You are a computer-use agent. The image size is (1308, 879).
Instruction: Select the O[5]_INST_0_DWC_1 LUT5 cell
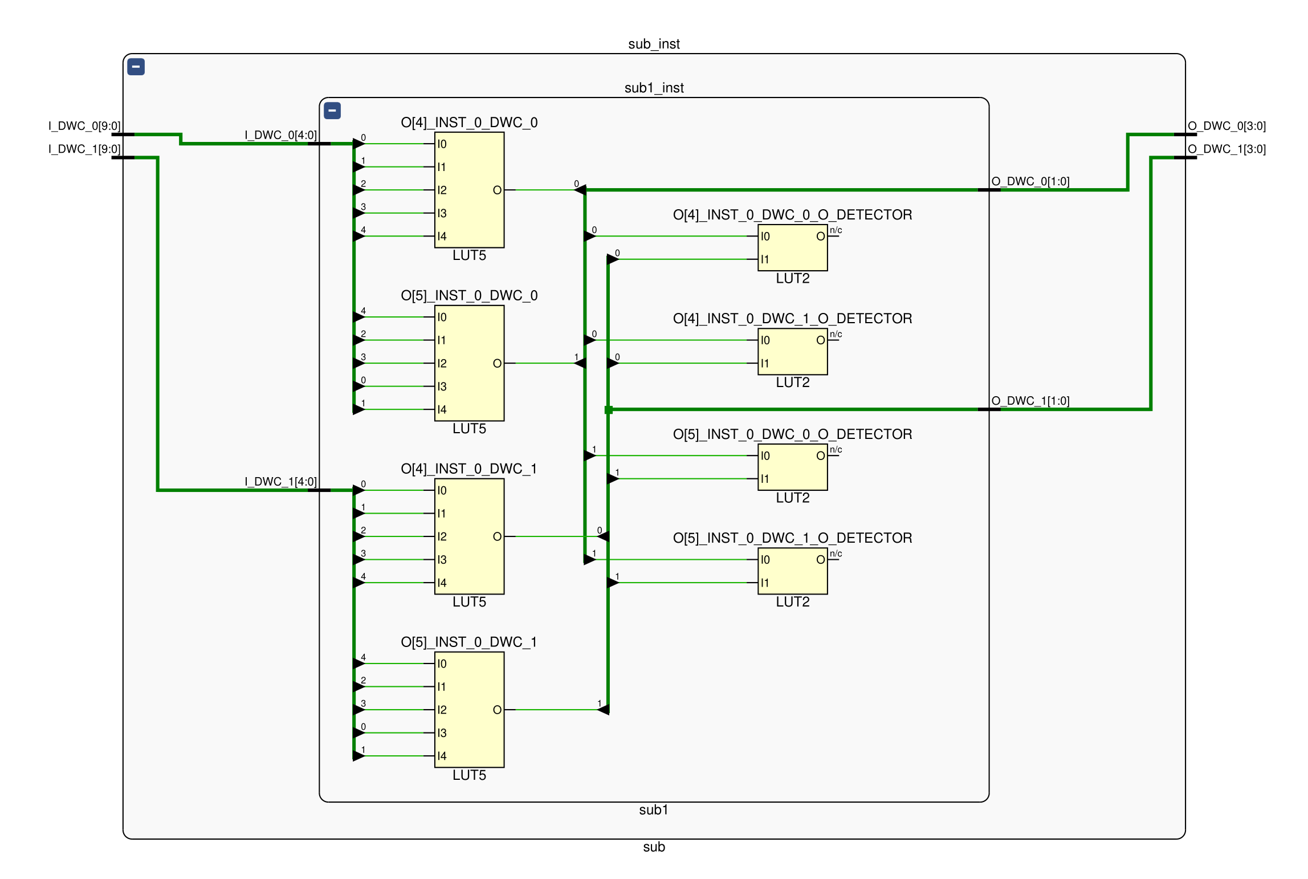(x=469, y=710)
